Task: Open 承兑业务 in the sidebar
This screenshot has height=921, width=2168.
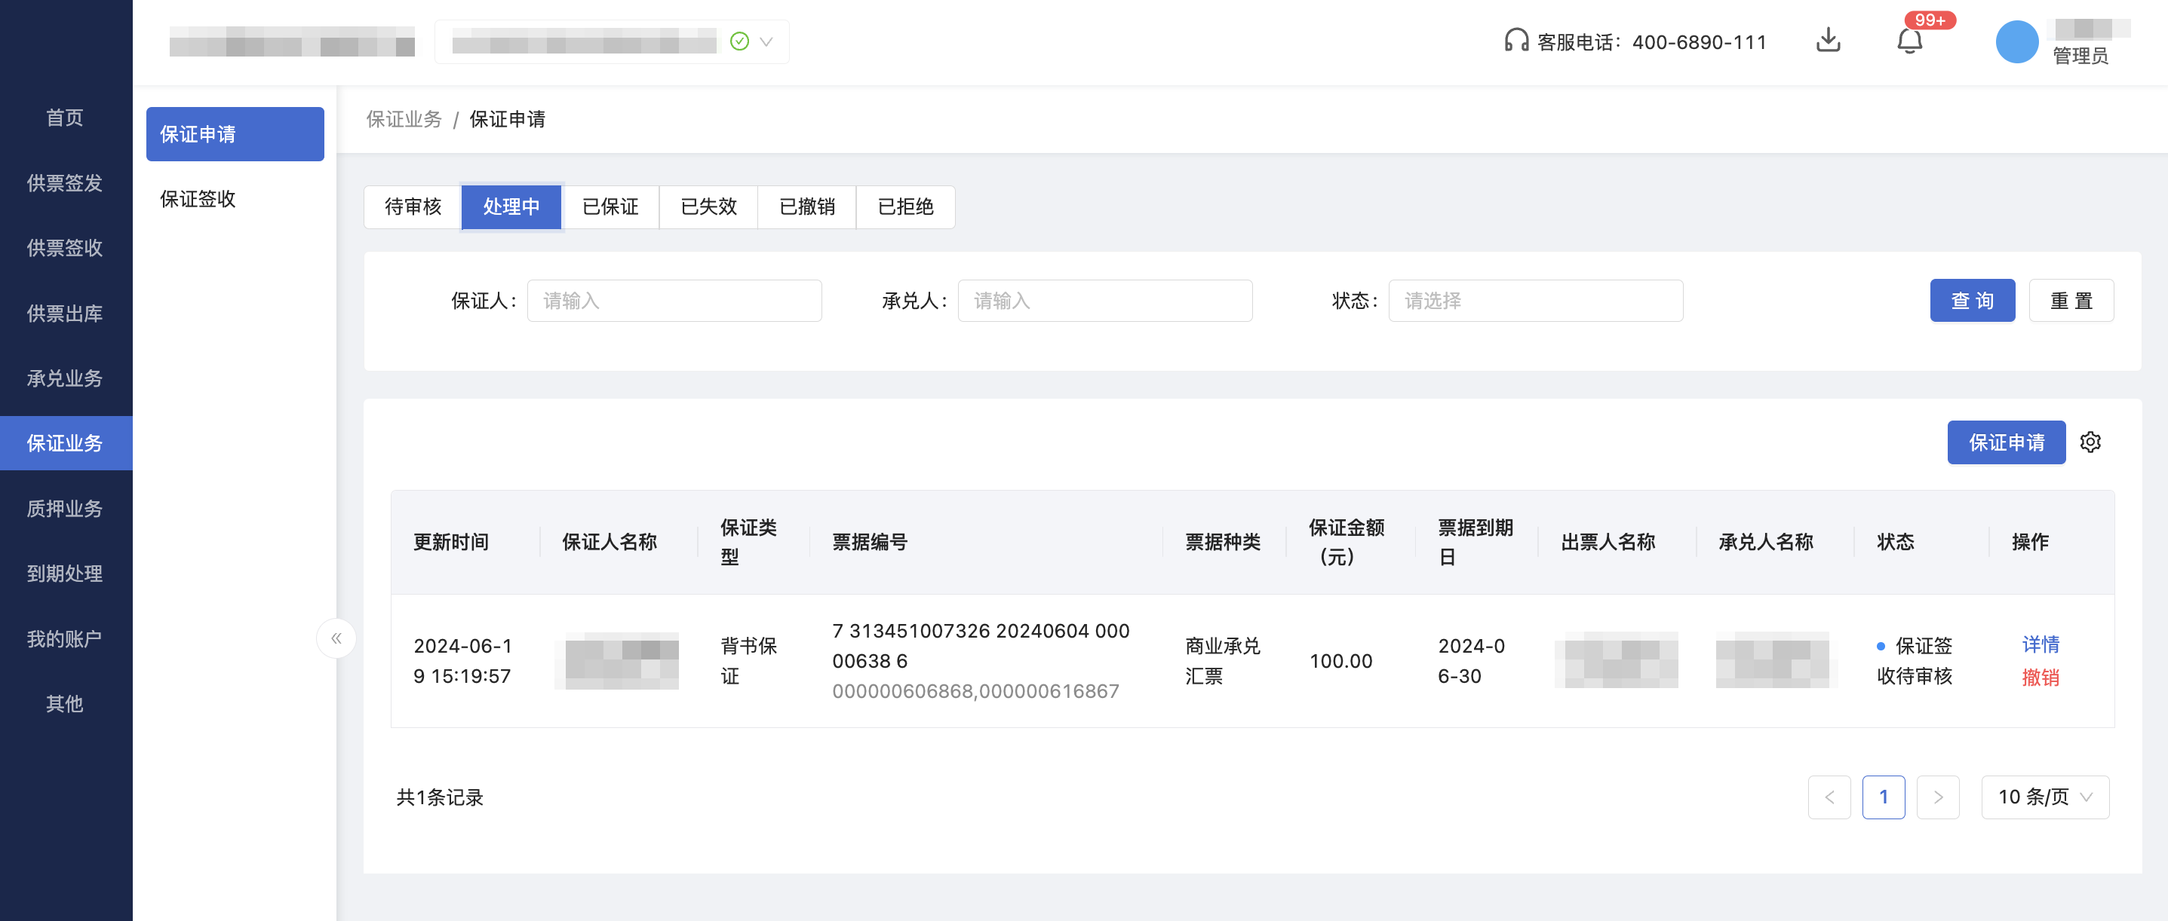Action: 66,378
